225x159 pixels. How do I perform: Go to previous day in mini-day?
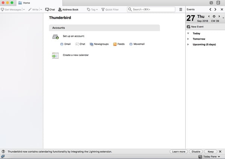tap(209, 16)
